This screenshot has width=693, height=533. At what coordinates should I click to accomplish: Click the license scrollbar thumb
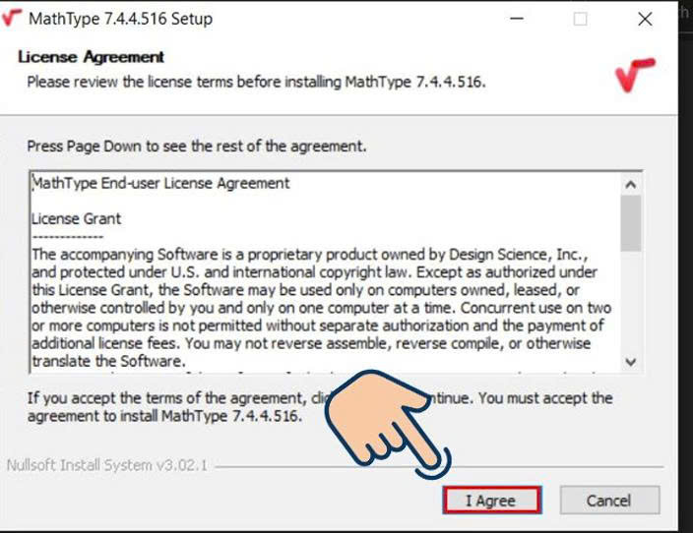631,223
